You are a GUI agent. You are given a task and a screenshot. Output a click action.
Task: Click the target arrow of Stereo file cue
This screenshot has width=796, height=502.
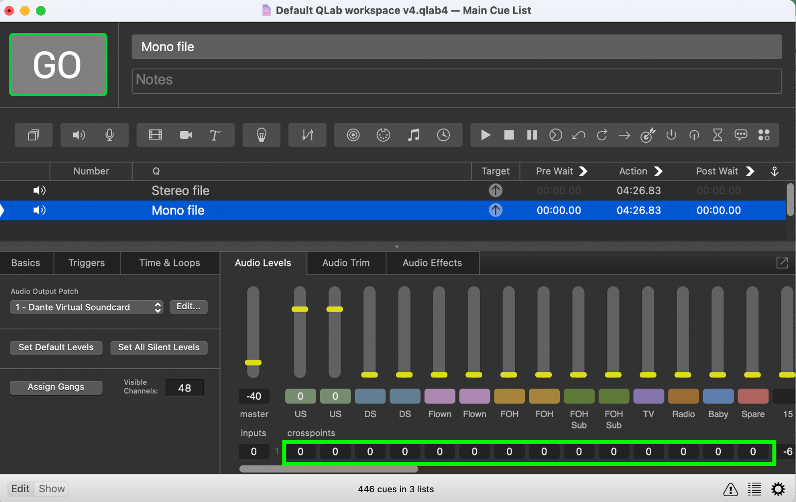(x=495, y=190)
